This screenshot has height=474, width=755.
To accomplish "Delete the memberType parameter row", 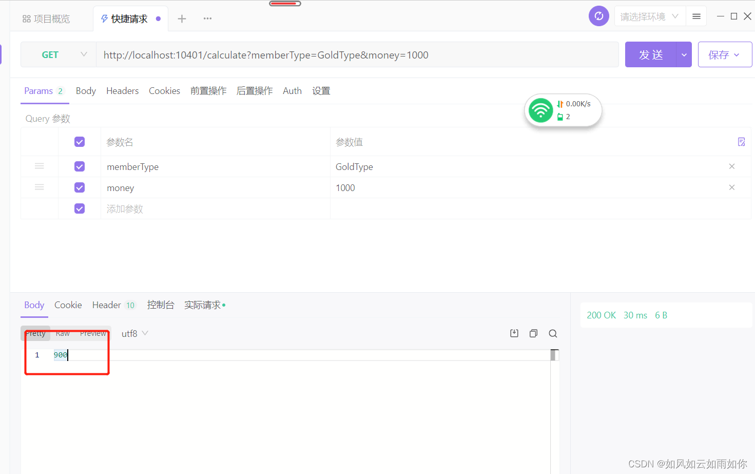I will [732, 166].
